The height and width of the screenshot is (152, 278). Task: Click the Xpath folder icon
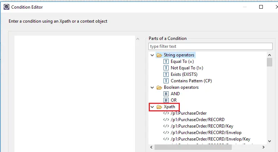(159, 107)
